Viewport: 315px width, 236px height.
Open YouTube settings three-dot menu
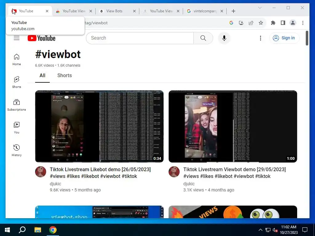point(260,38)
